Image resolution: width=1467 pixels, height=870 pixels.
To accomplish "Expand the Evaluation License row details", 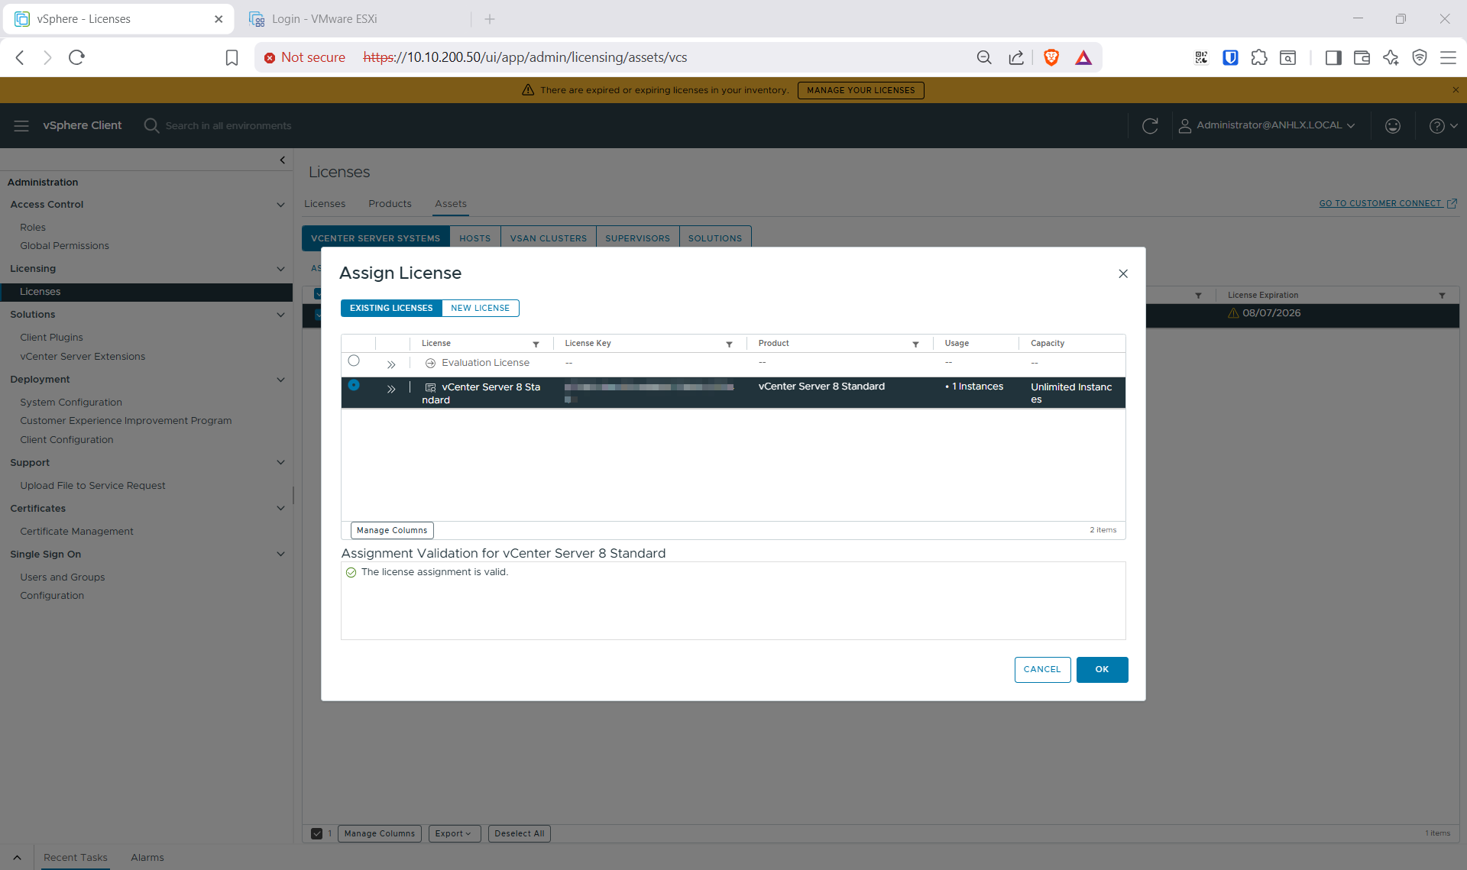I will pyautogui.click(x=391, y=364).
